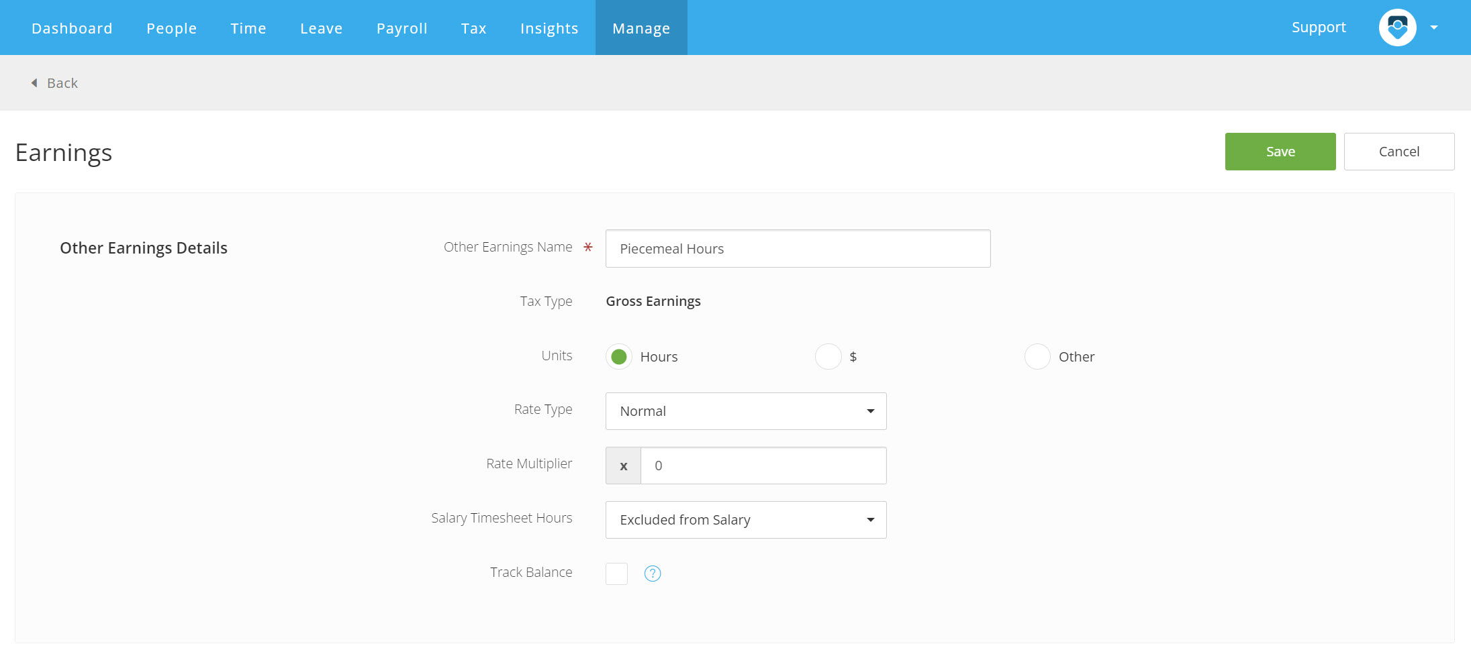Open the People menu
The width and height of the screenshot is (1471, 650).
point(172,28)
